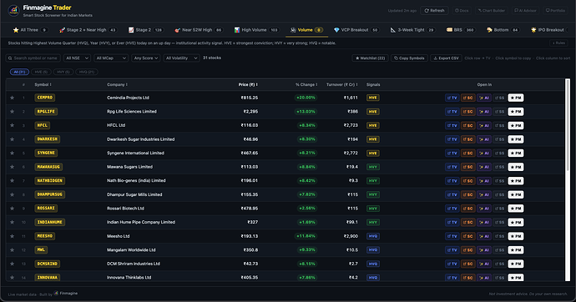576x302 pixels.
Task: Toggle the star on the MEESHO row
Action: [13, 236]
